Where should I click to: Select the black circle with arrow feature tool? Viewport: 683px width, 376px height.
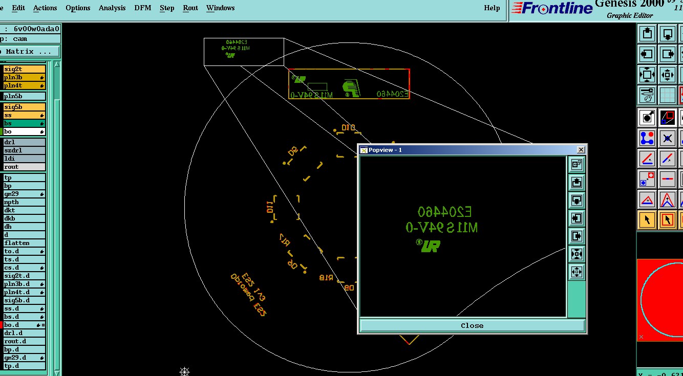click(x=647, y=118)
